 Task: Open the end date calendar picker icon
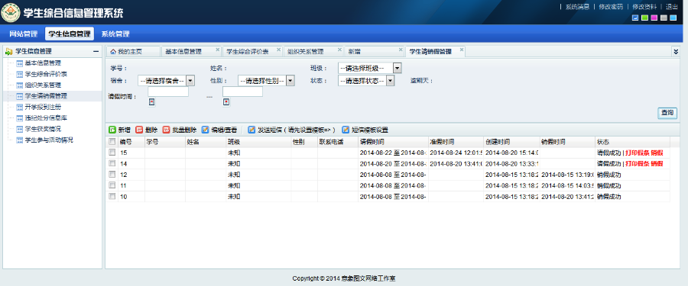[x=226, y=102]
